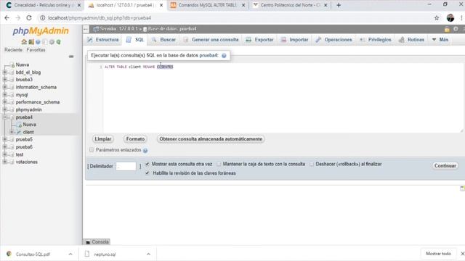Click Obtener consulta almacenada automáticamente
This screenshot has width=465, height=261.
point(211,139)
